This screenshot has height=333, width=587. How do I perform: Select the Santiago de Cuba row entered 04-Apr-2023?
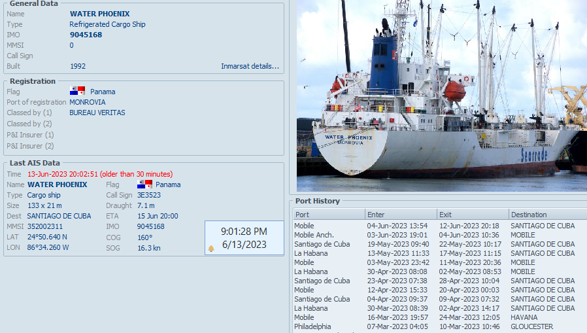440,299
